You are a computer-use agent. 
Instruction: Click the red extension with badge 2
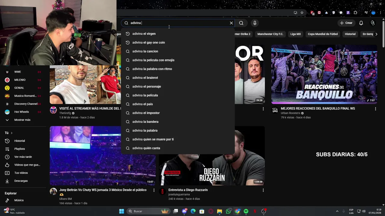[313, 13]
